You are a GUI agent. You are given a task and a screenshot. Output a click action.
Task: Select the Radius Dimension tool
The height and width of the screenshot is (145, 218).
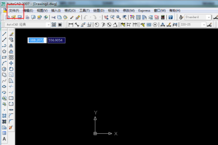coord(97,25)
